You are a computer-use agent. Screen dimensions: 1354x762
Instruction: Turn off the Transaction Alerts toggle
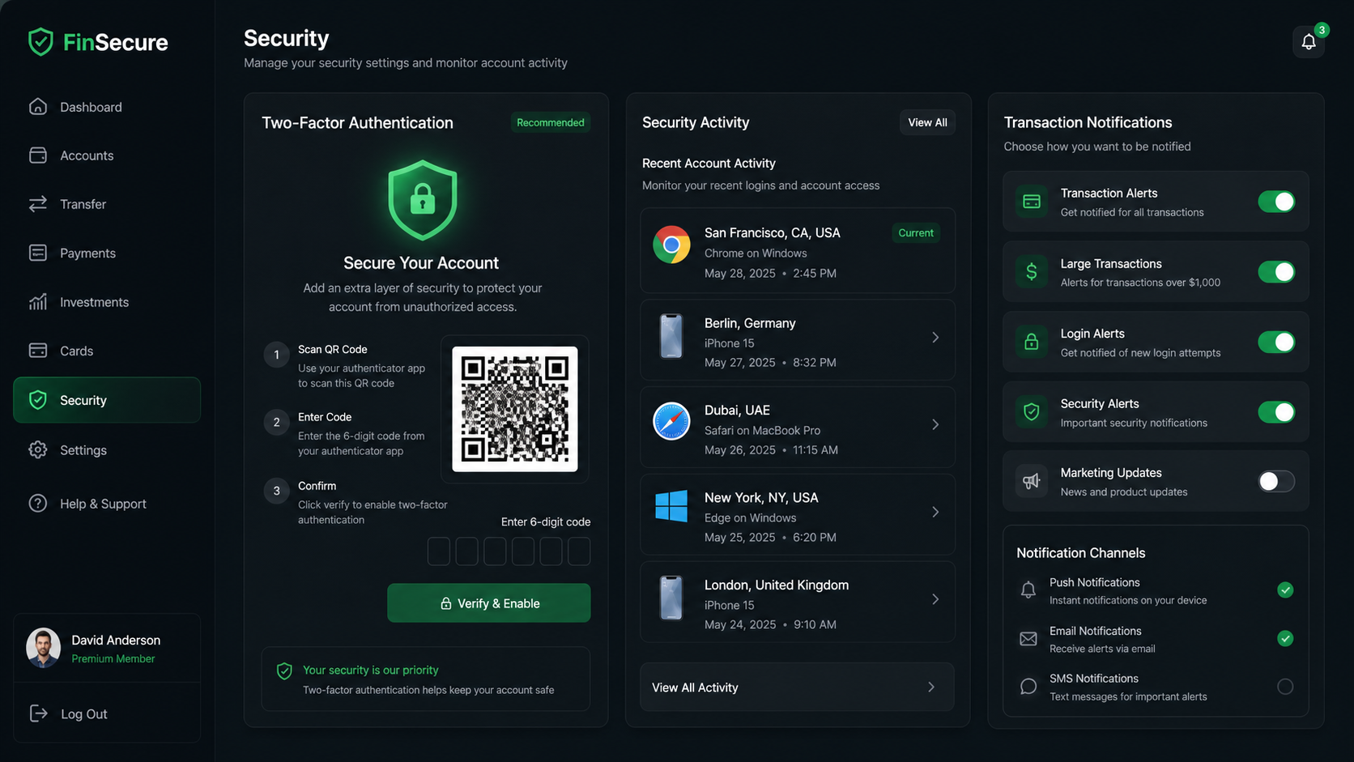point(1276,202)
